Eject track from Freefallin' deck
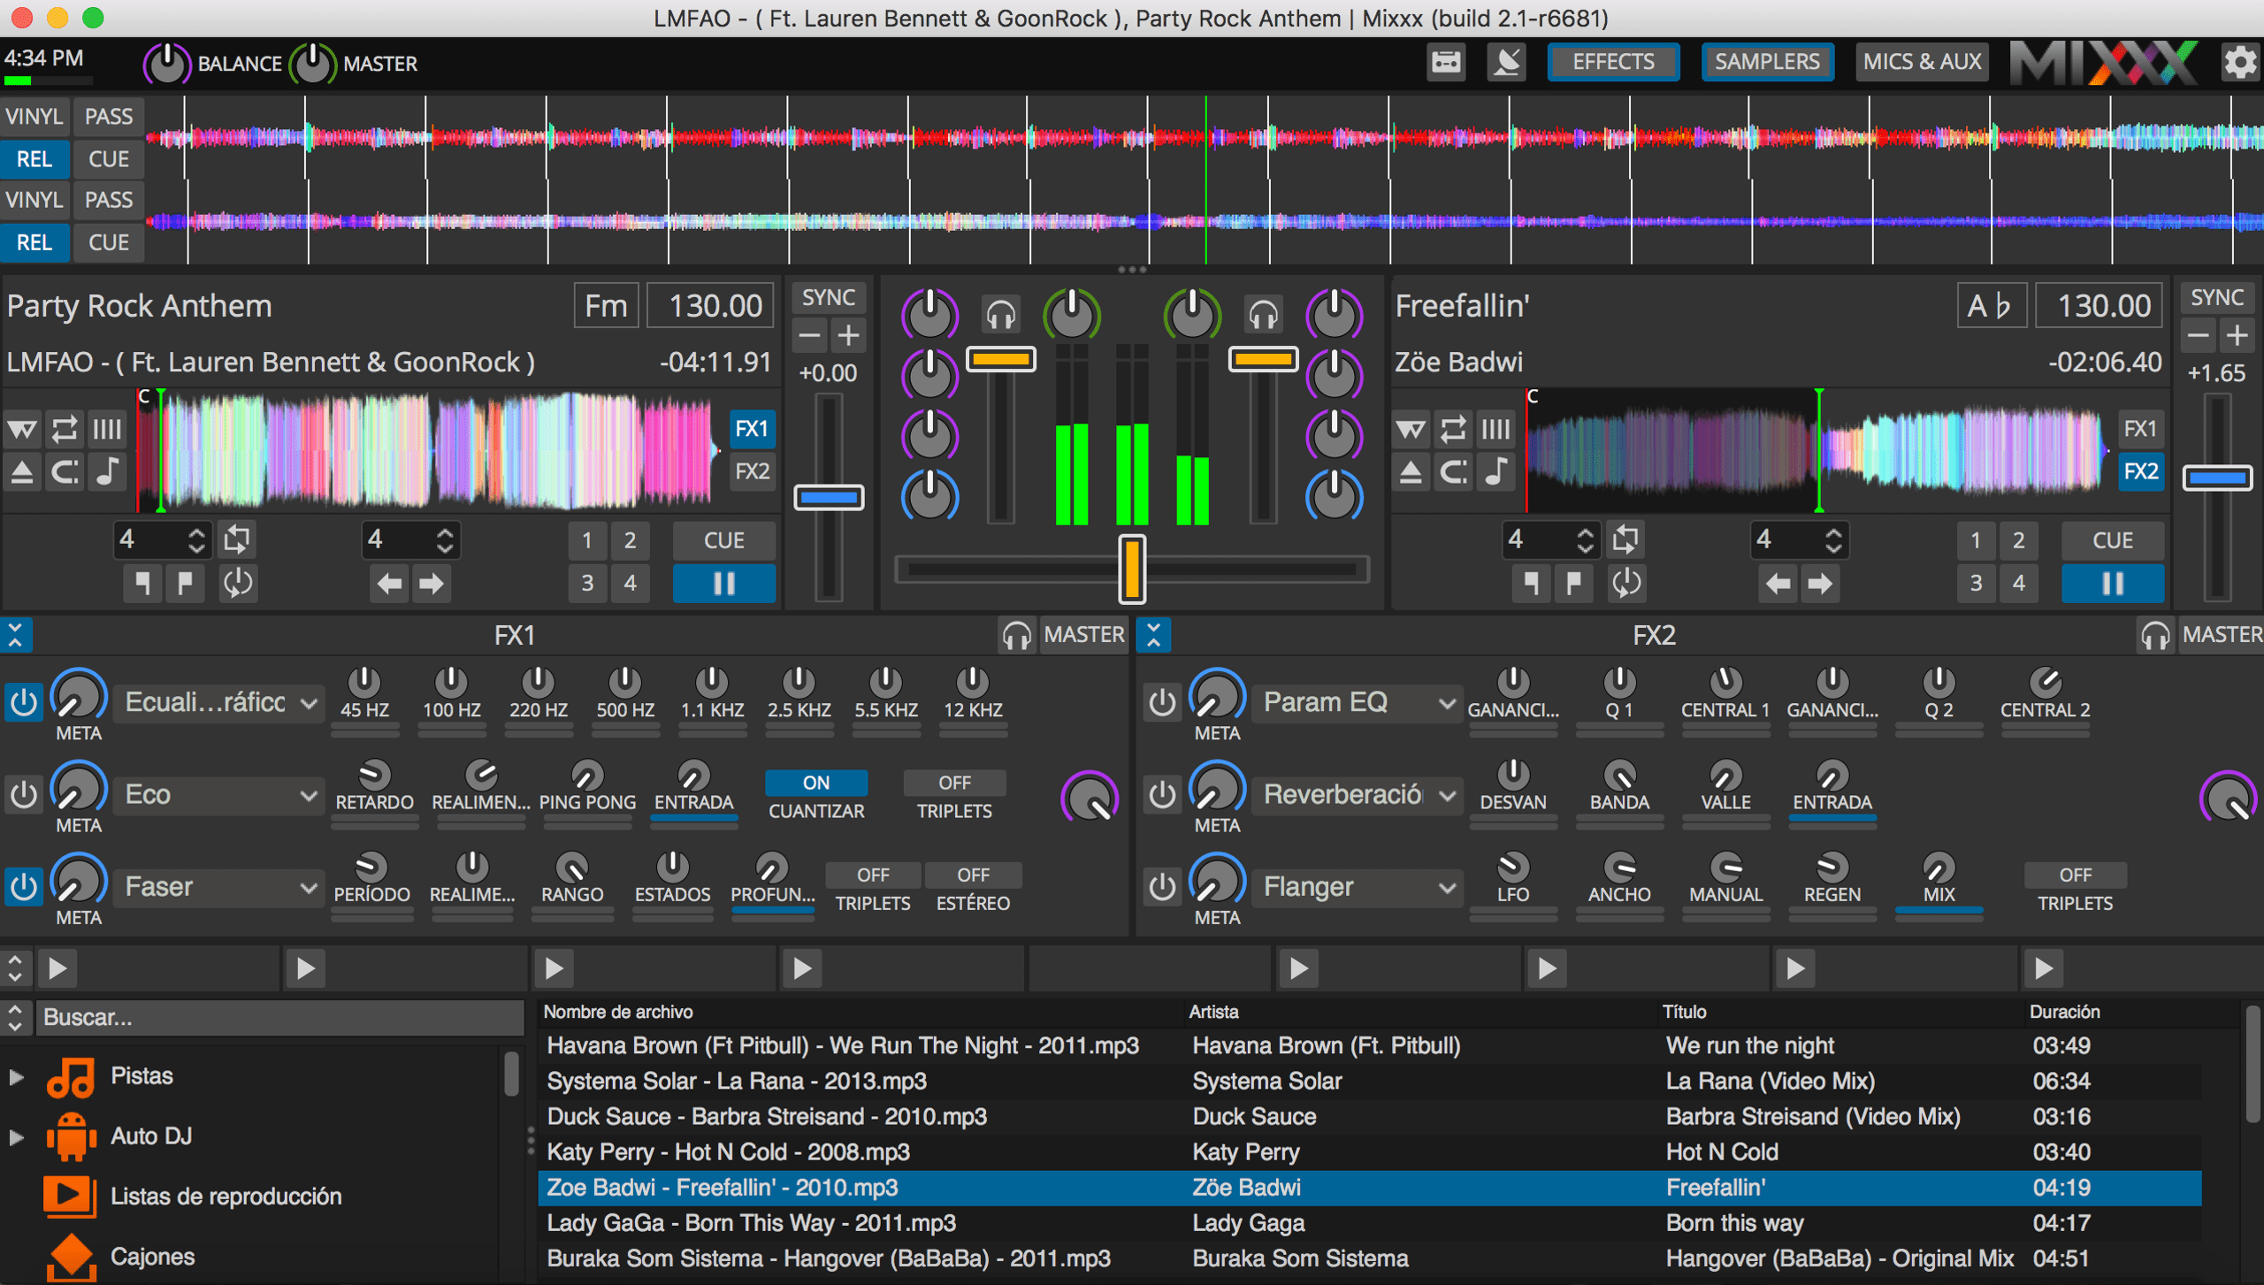Viewport: 2264px width, 1285px height. pyautogui.click(x=1411, y=472)
